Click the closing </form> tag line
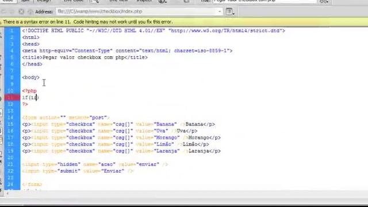This screenshot has height=207, width=368. click(32, 185)
